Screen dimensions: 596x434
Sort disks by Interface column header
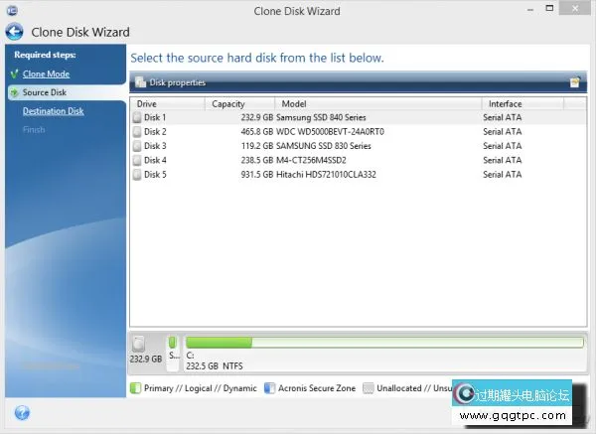[x=521, y=103]
